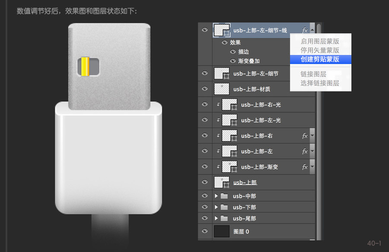The image size is (389, 252).
Task: Toggle visibility of 描边 effect
Action: [233, 52]
